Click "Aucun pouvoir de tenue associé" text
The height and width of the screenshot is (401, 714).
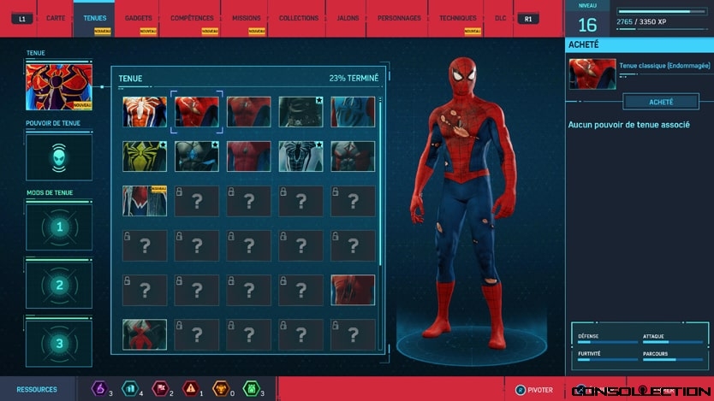tap(629, 125)
